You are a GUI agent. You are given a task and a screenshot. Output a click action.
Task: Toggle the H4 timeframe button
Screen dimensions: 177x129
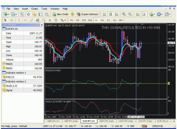point(102,20)
